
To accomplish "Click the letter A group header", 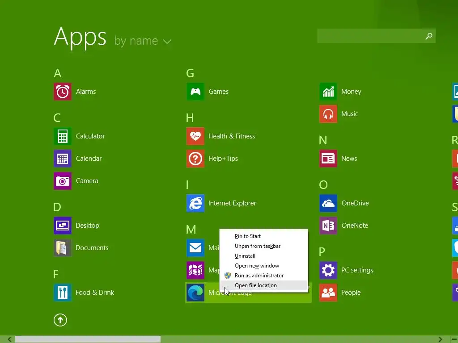I will coord(58,73).
